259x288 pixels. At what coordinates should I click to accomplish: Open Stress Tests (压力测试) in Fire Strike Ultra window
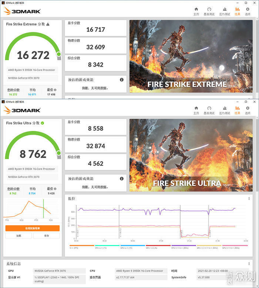tap(225, 110)
